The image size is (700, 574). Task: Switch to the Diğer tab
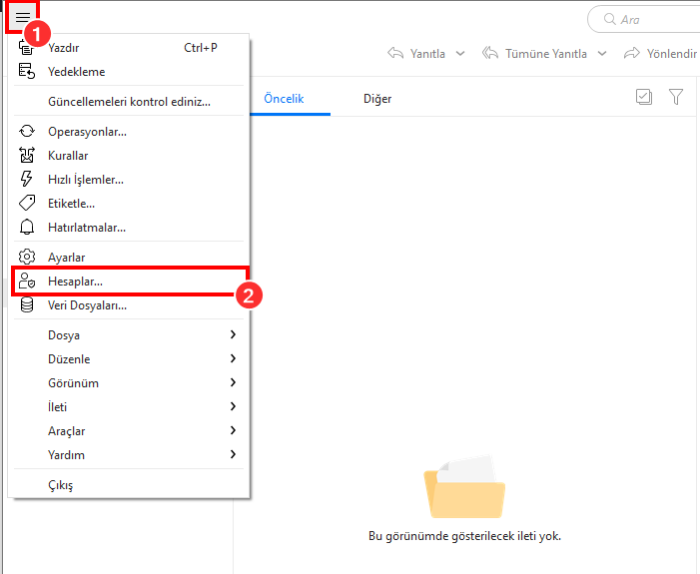[377, 99]
